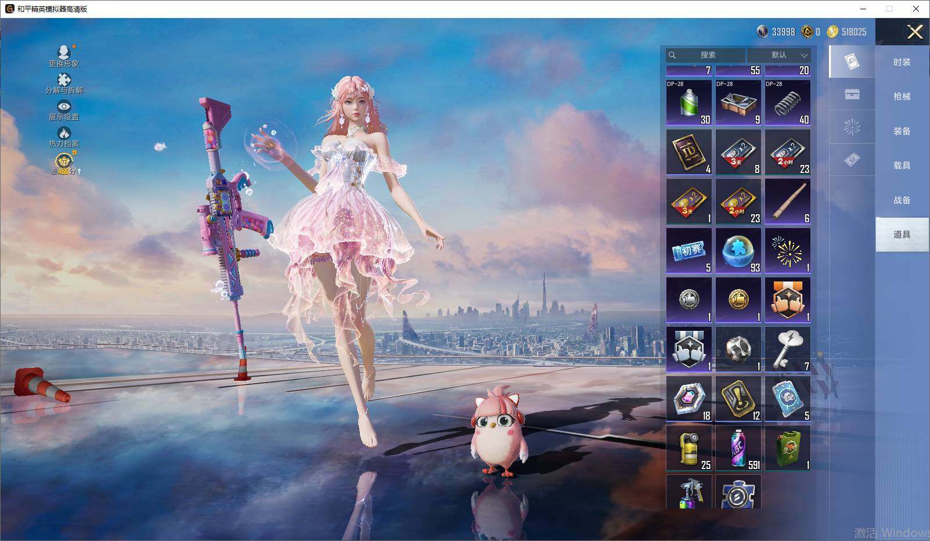The height and width of the screenshot is (541, 930).
Task: Switch to the 道具 tab
Action: click(x=902, y=235)
